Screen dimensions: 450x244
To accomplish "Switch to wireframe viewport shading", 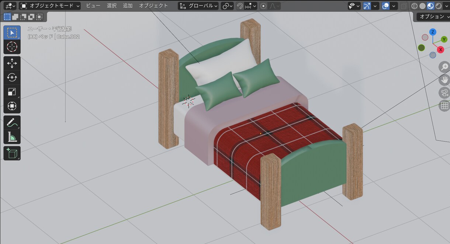I will [414, 6].
